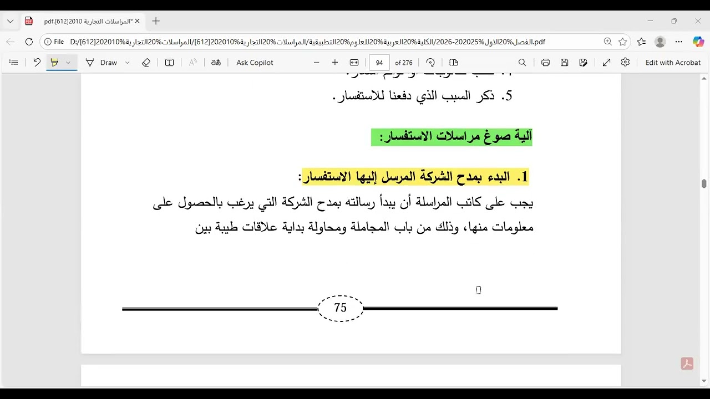Screen dimensions: 710x399
Task: Toggle fit to width
Action: coord(354,63)
